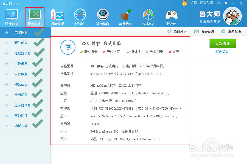
Task: Click the Nvidia GeForce 7025 graphics card value
Action: (134, 116)
